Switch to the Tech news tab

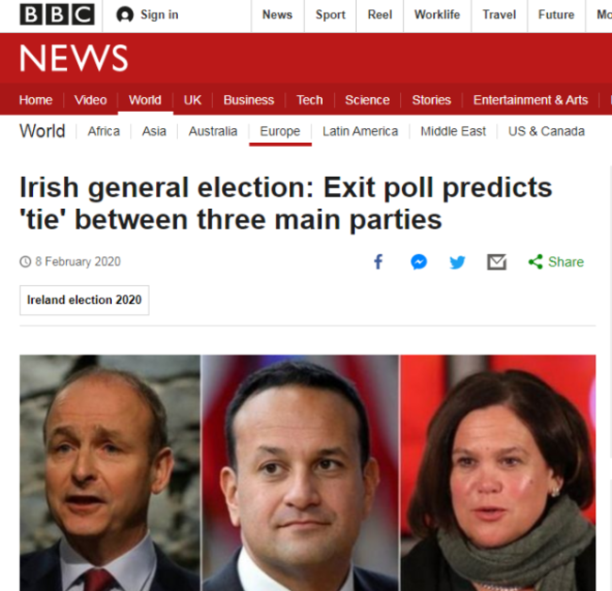[310, 100]
